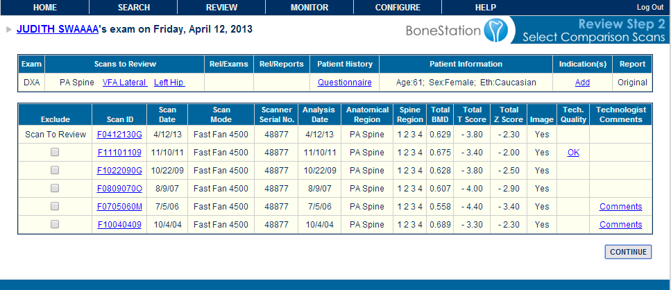Click the Add indication link
The image size is (671, 290).
click(582, 83)
